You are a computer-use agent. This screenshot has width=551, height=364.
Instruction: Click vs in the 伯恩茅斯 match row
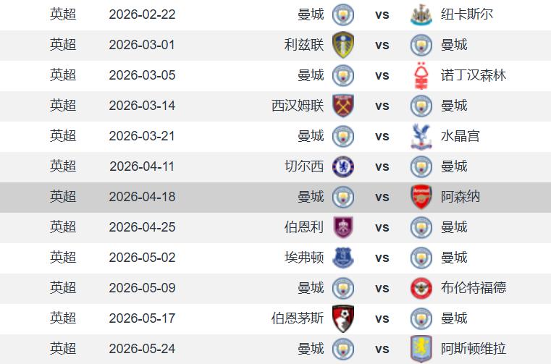click(382, 318)
